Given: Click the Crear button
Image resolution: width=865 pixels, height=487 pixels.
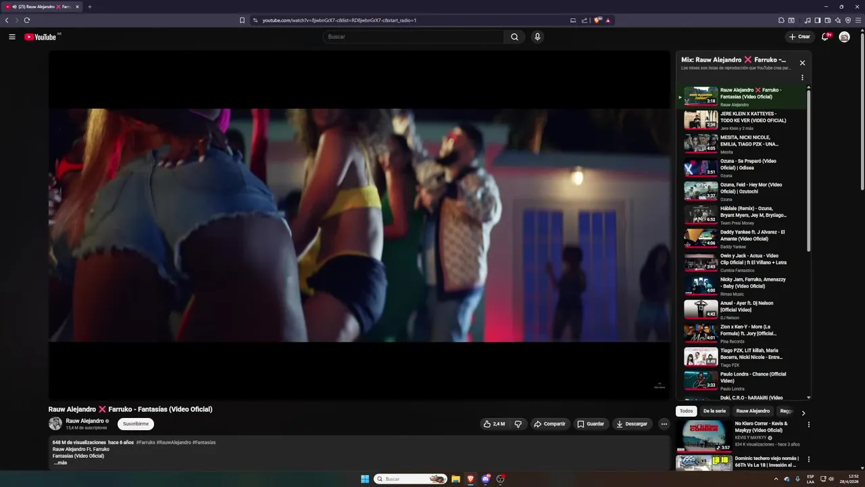Looking at the screenshot, I should [799, 37].
